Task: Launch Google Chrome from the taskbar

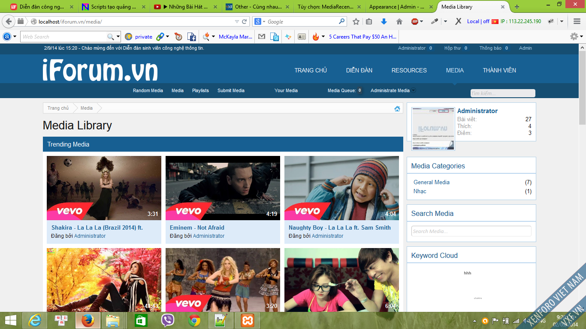Action: pos(194,320)
